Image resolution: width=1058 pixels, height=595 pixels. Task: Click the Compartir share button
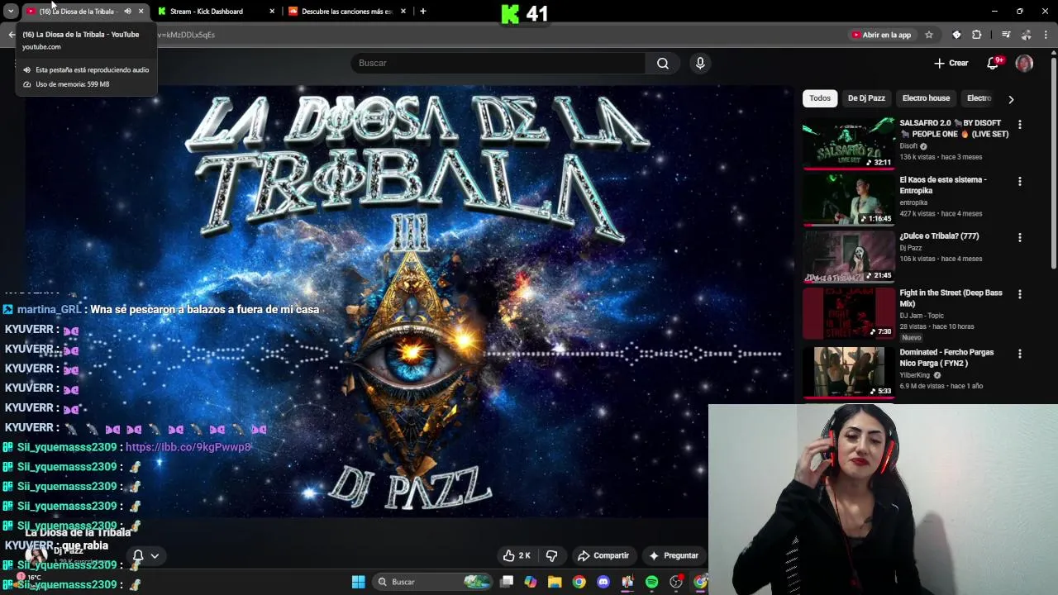tap(603, 555)
